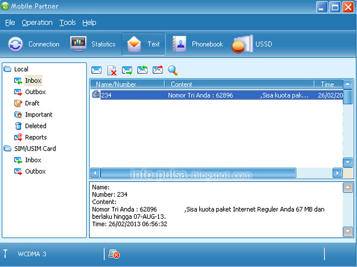Click the message date cell '26/02/20'
The image size is (357, 267).
(330, 95)
